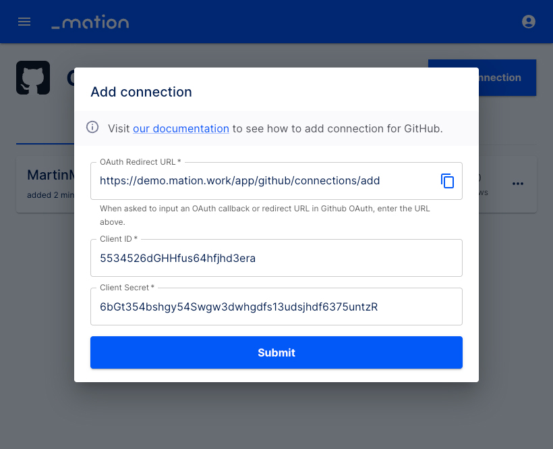Viewport: 553px width, 449px height.
Task: Click the Client Secret field label
Action: [x=127, y=288]
